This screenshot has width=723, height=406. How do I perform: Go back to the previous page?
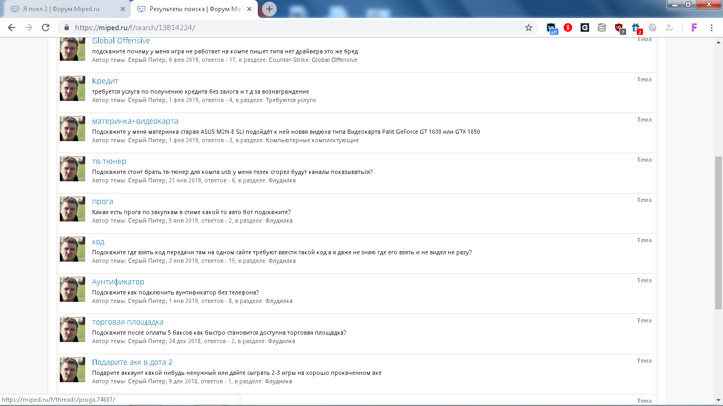pyautogui.click(x=12, y=27)
